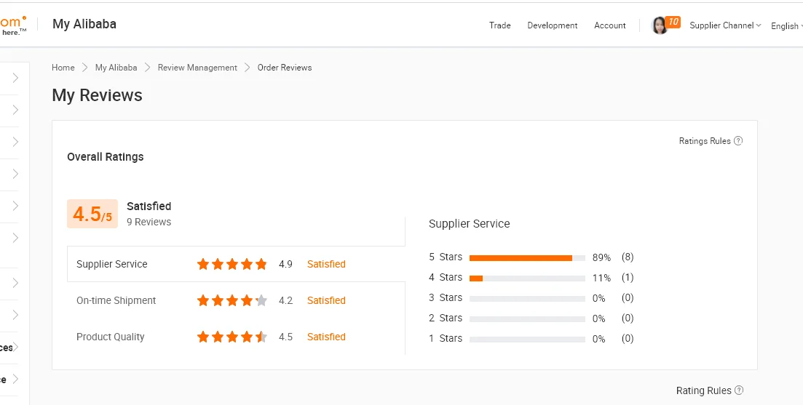Expand the first sidebar chevron item
This screenshot has width=803, height=405.
click(x=15, y=78)
